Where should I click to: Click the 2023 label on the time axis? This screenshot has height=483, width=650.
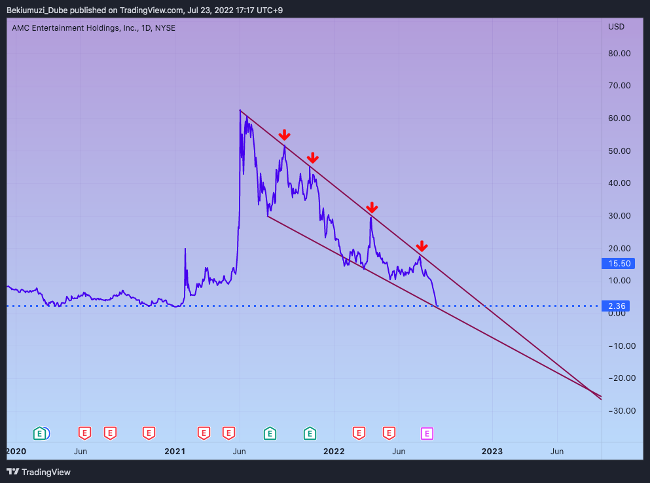(x=492, y=452)
